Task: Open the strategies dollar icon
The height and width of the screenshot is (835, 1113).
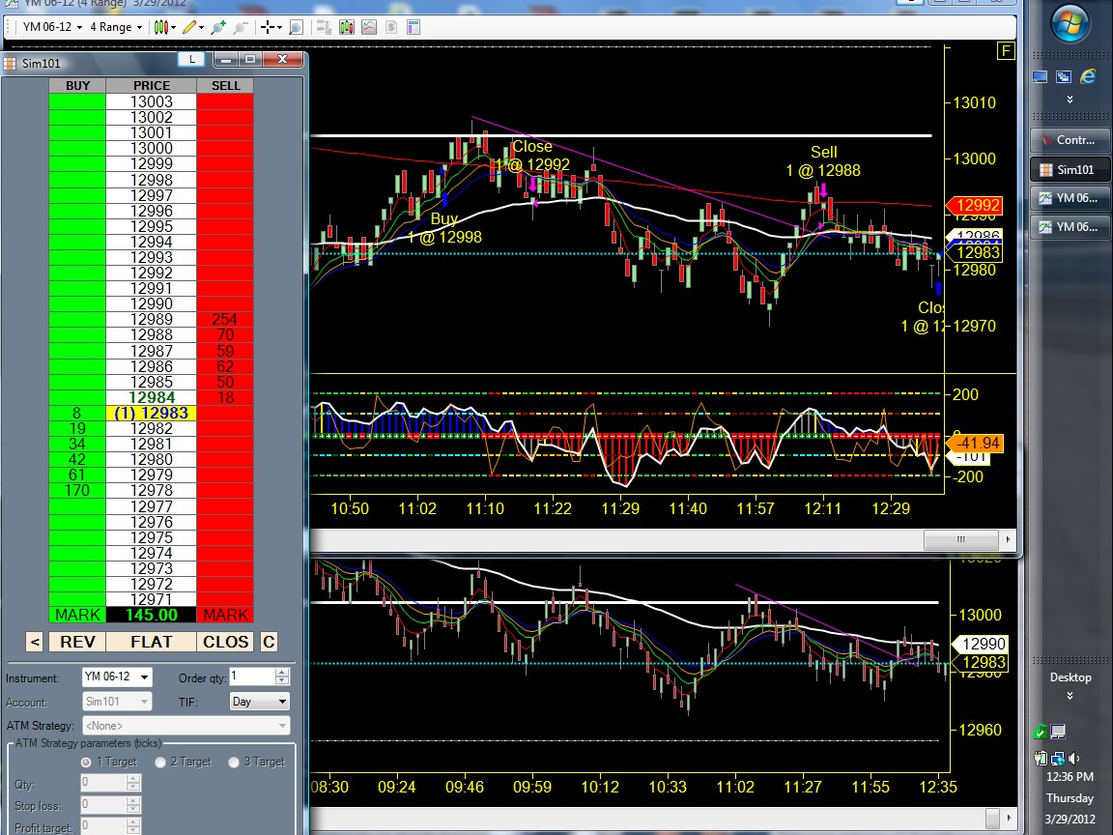Action: 391,27
